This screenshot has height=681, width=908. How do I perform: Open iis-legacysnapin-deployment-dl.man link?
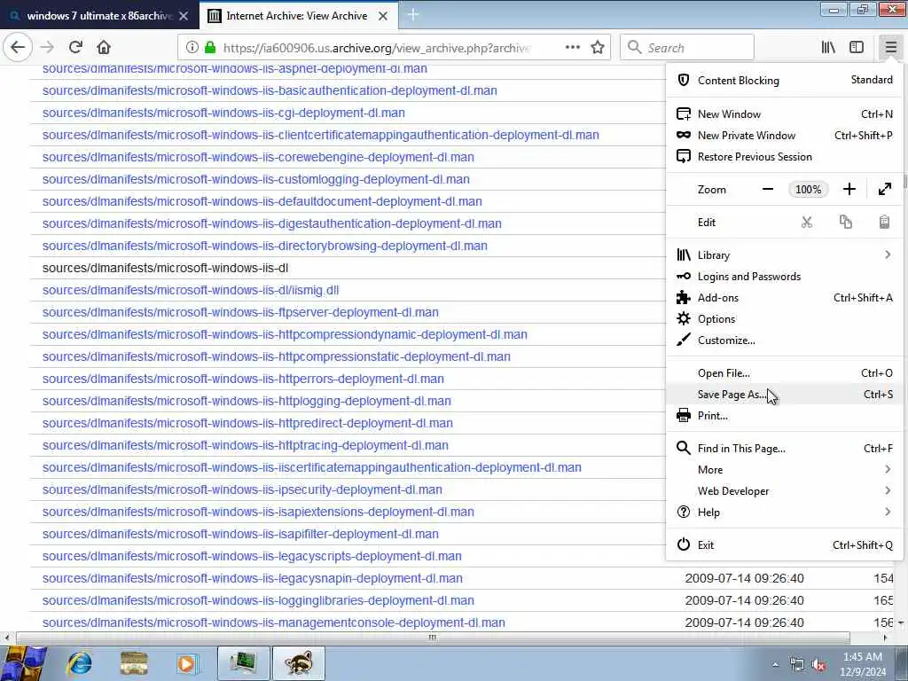[253, 578]
